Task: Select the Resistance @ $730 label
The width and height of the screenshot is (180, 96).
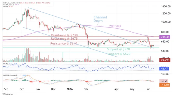Action: pyautogui.click(x=64, y=35)
